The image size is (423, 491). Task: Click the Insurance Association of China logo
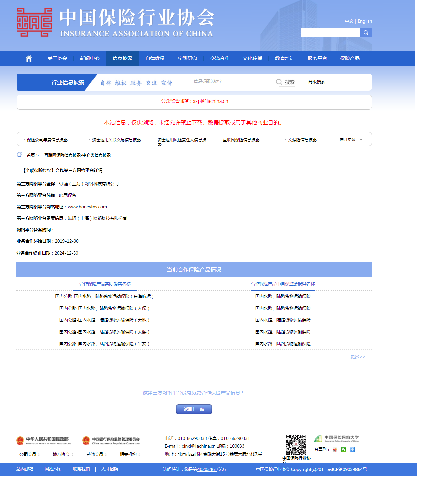pos(115,23)
